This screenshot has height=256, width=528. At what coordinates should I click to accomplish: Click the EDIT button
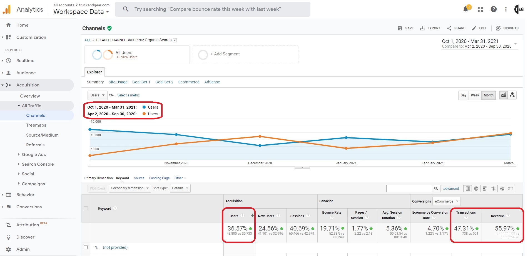tap(479, 28)
